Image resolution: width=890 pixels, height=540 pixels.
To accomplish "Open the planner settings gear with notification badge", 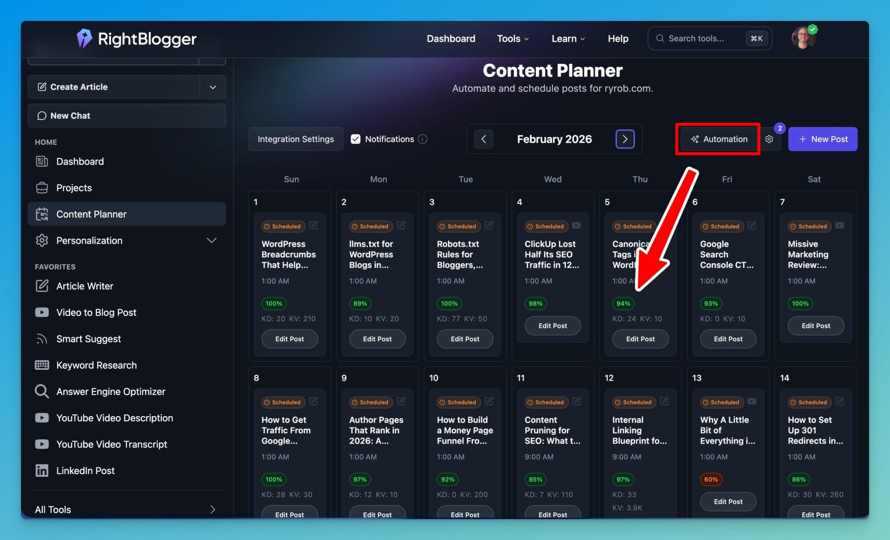I will (x=769, y=139).
